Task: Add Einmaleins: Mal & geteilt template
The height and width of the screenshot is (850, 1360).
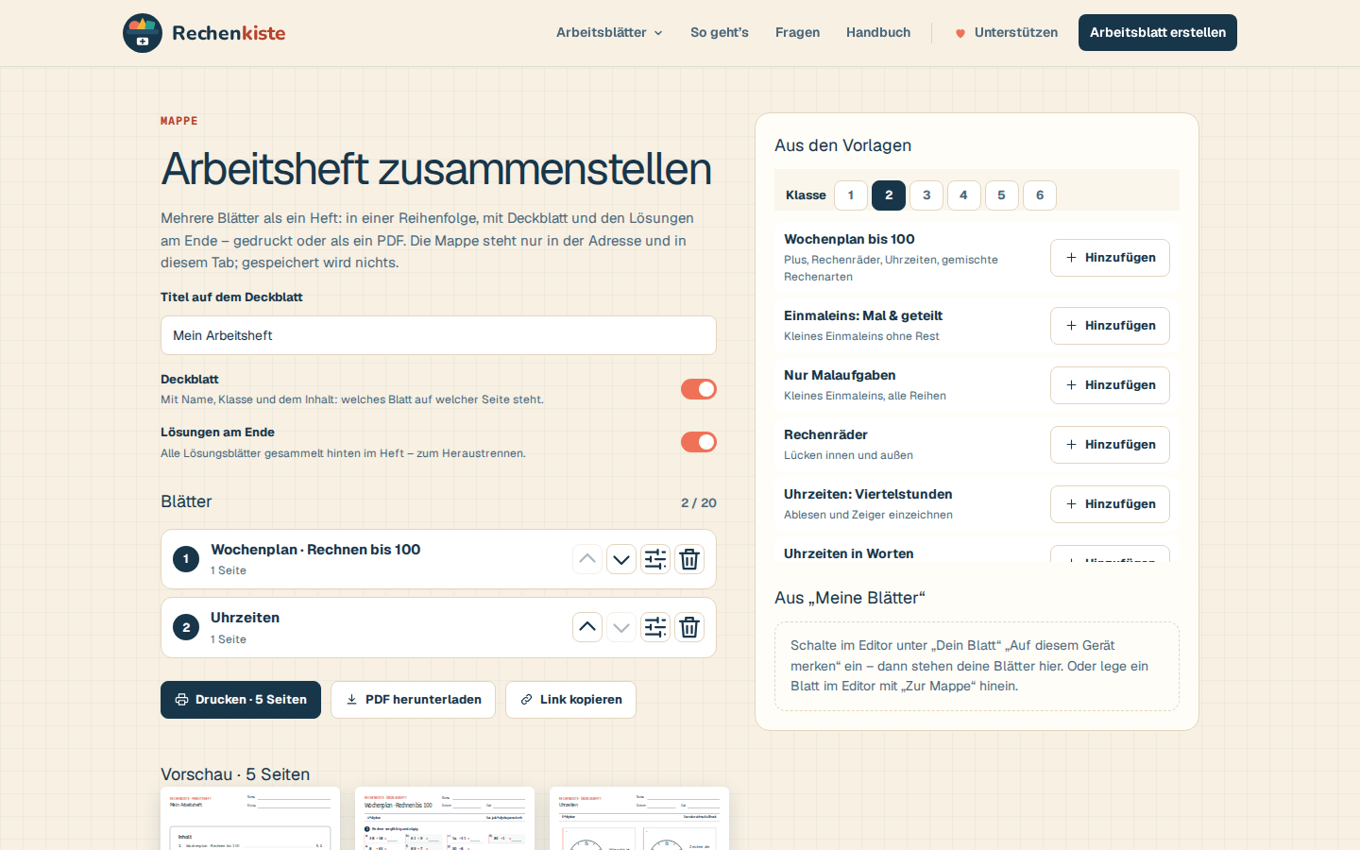Action: point(1110,326)
